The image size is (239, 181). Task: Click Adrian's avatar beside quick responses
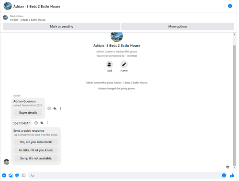7,162
